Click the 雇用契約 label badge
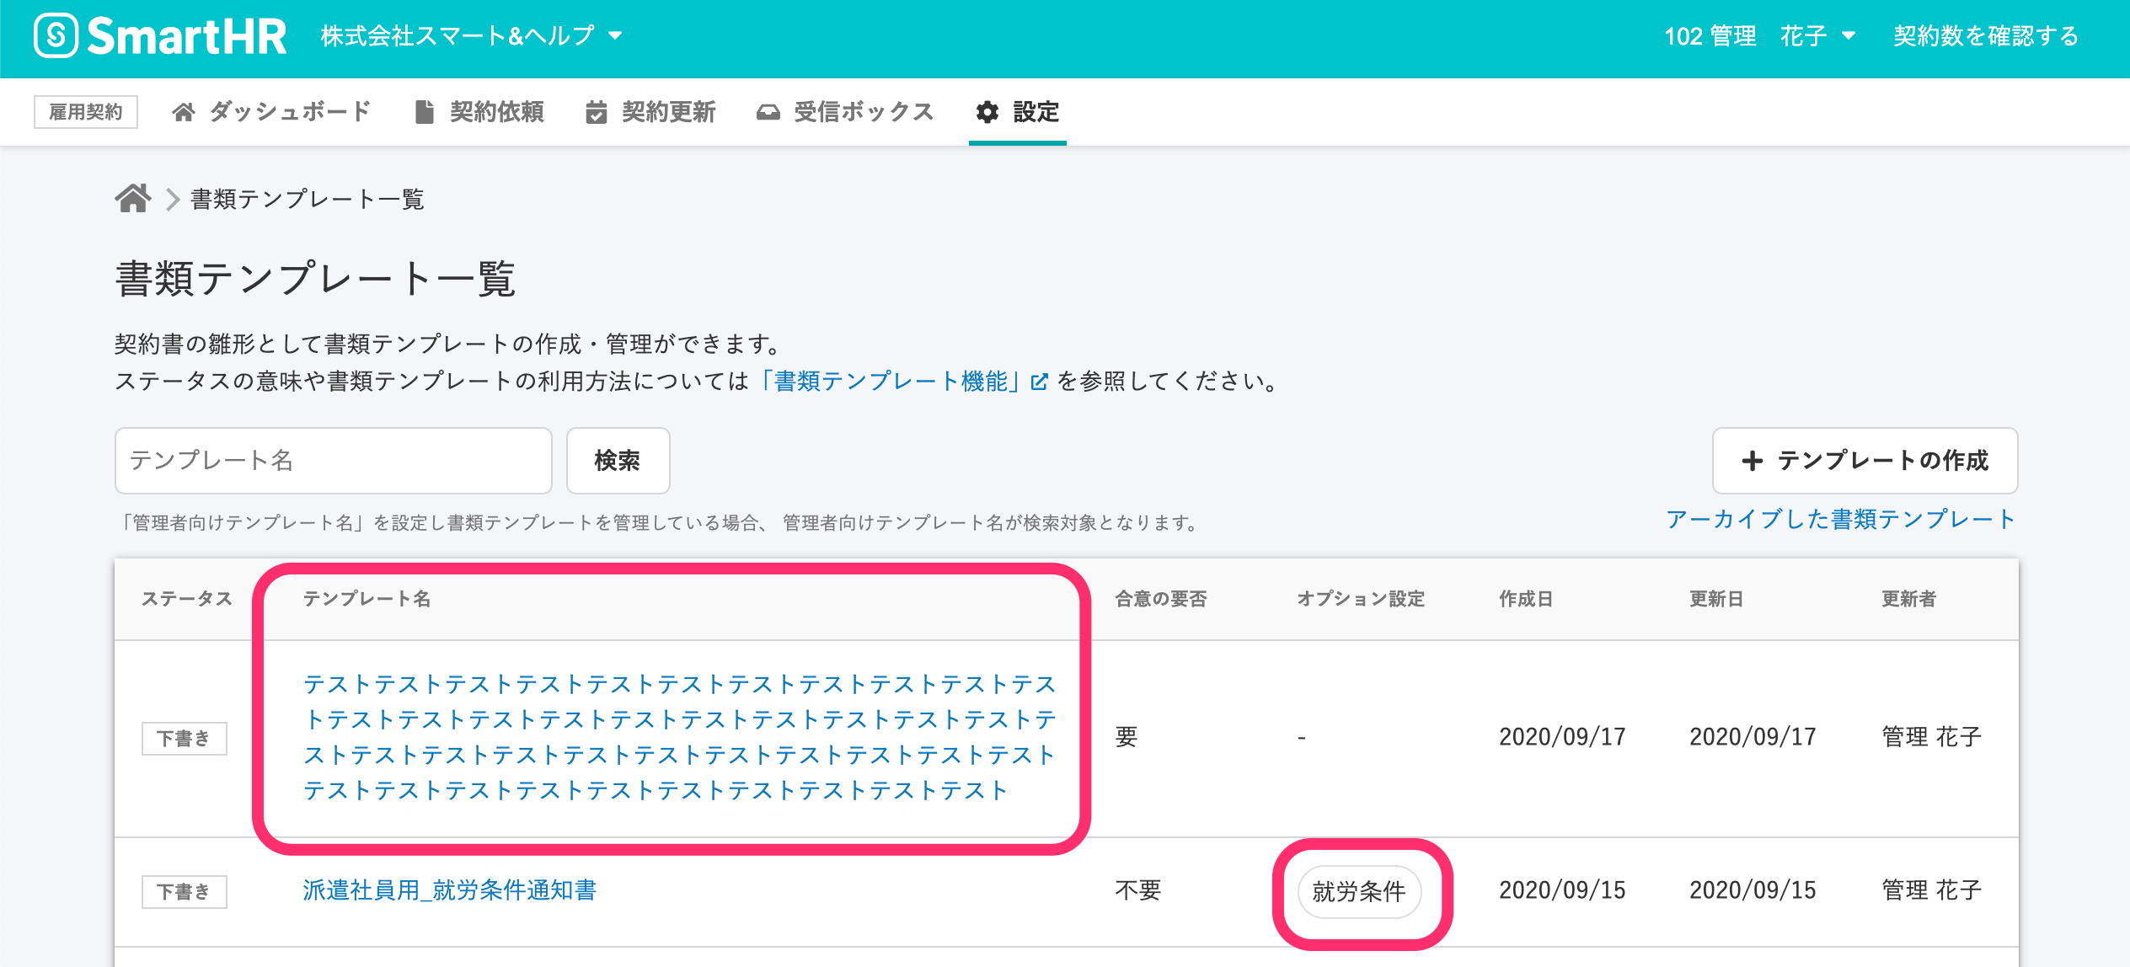This screenshot has height=967, width=2130. coord(86,112)
